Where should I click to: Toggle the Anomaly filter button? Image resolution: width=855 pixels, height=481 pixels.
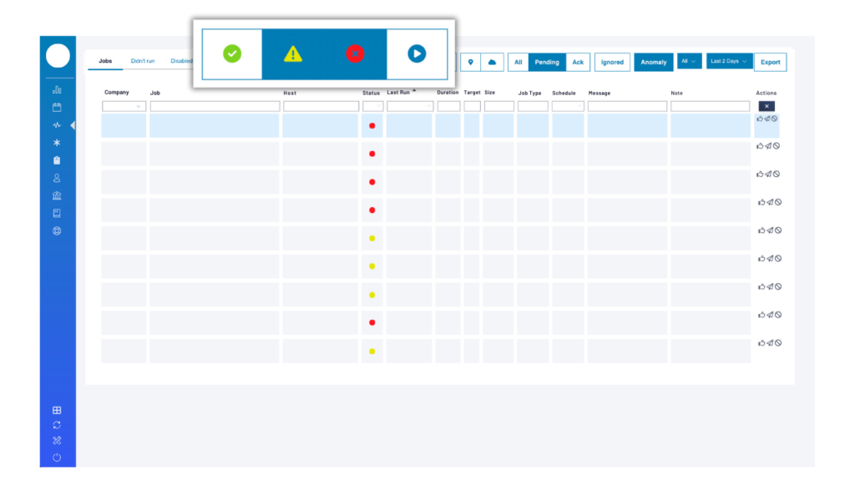[x=653, y=62]
